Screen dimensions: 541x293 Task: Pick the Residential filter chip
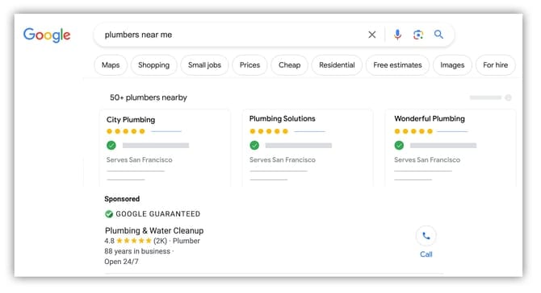(x=337, y=65)
